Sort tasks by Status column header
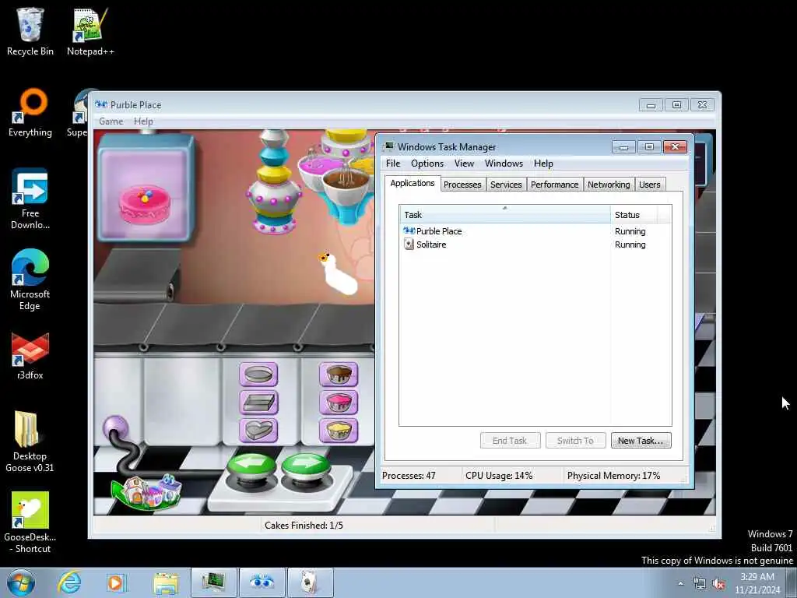 pos(634,215)
